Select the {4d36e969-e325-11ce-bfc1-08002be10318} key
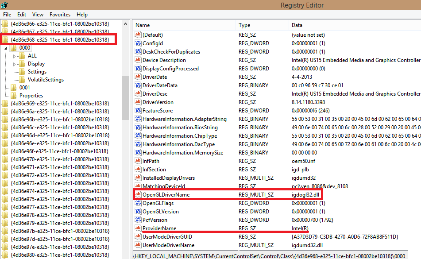This screenshot has height=259, width=421. coord(60,103)
